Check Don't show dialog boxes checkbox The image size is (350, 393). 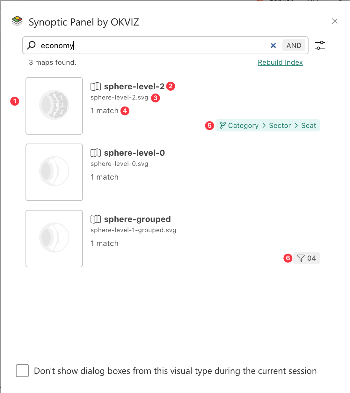[x=22, y=371]
